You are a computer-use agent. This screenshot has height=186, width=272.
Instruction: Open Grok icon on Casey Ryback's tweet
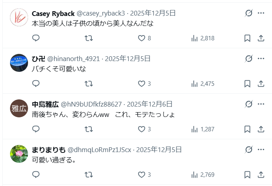click(249, 13)
